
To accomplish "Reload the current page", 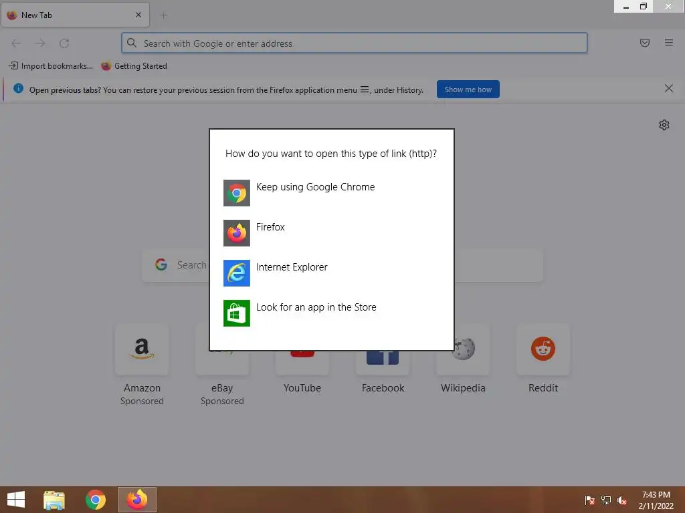I will (x=64, y=43).
